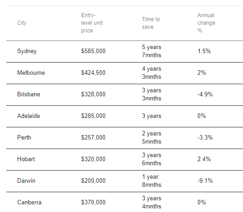Viewport: 243px width, 212px height.
Task: Click the $200,000 price value
Action: point(93,180)
